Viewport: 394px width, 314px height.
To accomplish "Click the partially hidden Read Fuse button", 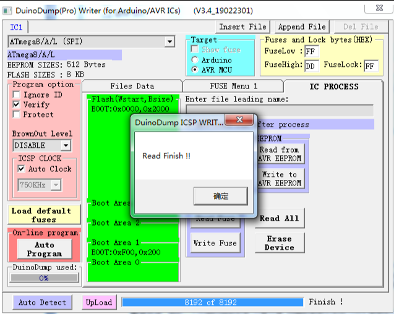I will click(215, 223).
